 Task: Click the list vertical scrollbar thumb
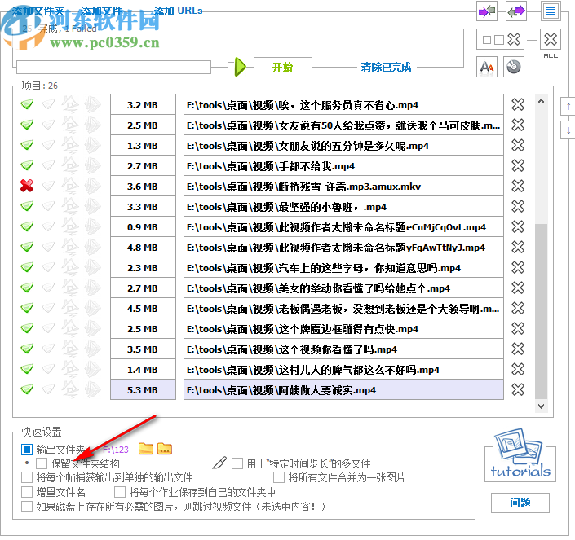click(x=541, y=311)
